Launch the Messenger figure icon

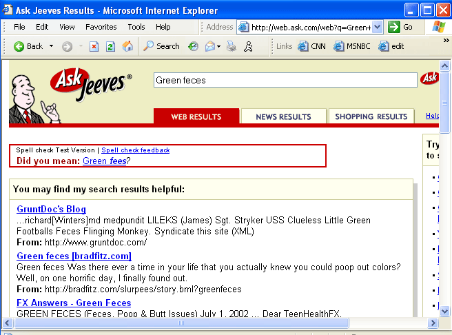point(248,46)
